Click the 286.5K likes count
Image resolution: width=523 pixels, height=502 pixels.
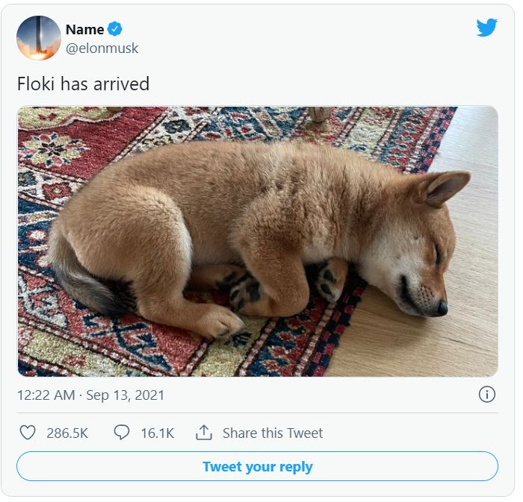(x=67, y=433)
